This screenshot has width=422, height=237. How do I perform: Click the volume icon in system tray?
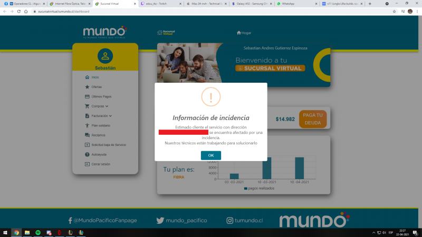tap(385, 233)
